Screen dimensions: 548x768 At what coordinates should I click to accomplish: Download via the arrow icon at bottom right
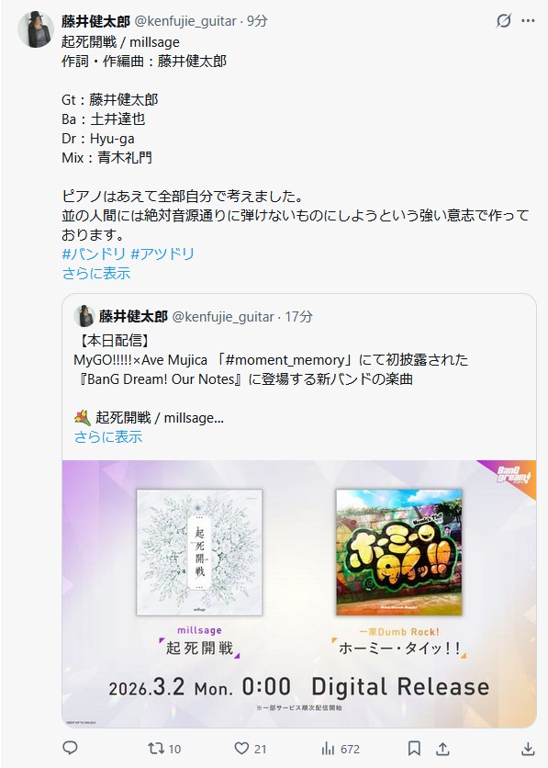tap(528, 749)
